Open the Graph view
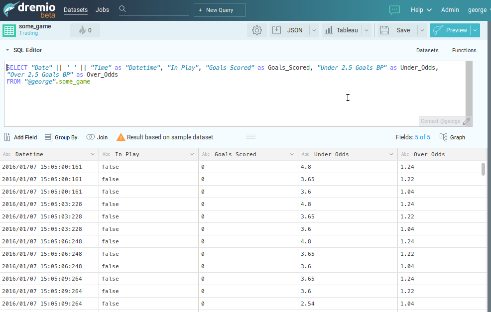The width and height of the screenshot is (491, 312). (x=452, y=137)
